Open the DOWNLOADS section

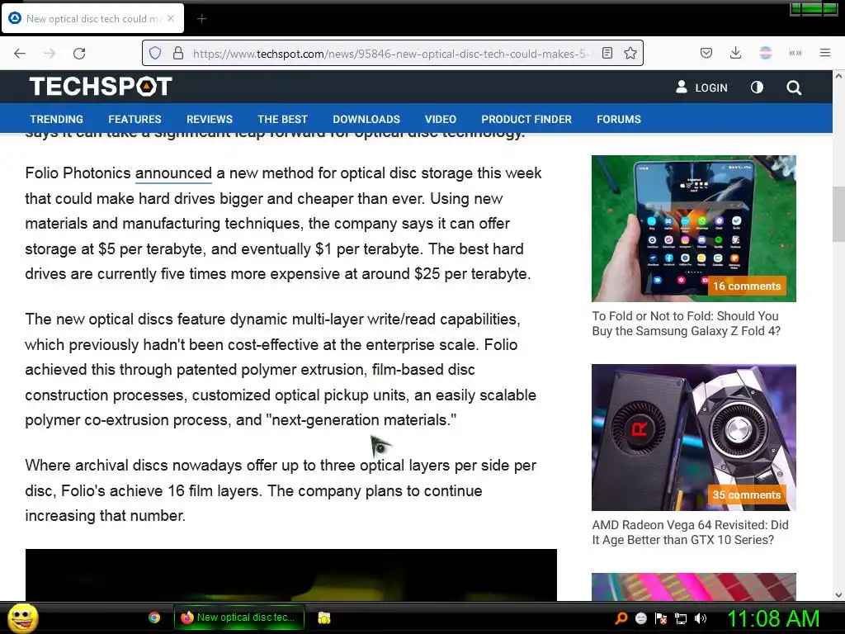(366, 119)
